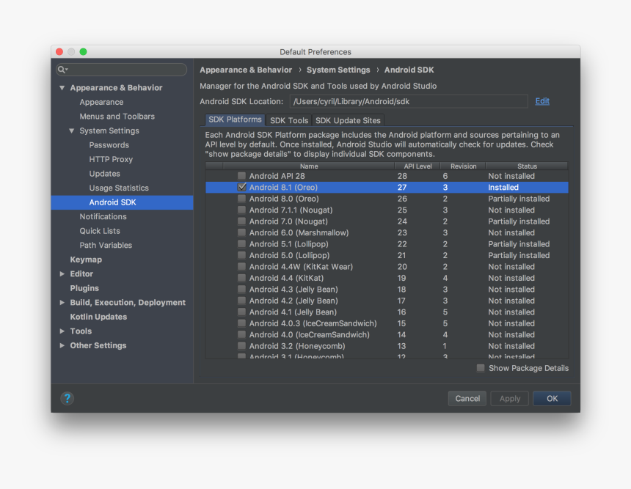The width and height of the screenshot is (631, 489).
Task: Open the SDK Update Sites tab
Action: [x=348, y=120]
